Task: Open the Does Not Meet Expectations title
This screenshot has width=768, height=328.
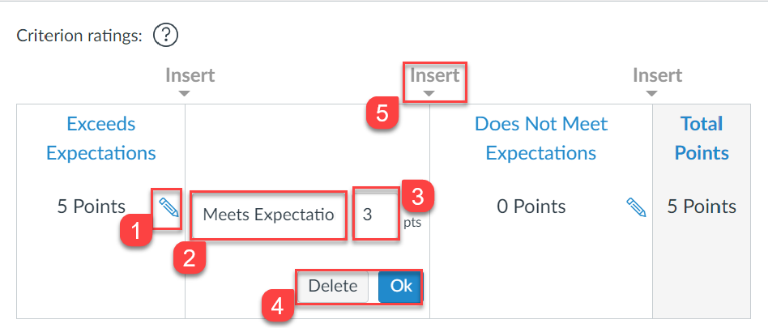Action: (540, 138)
